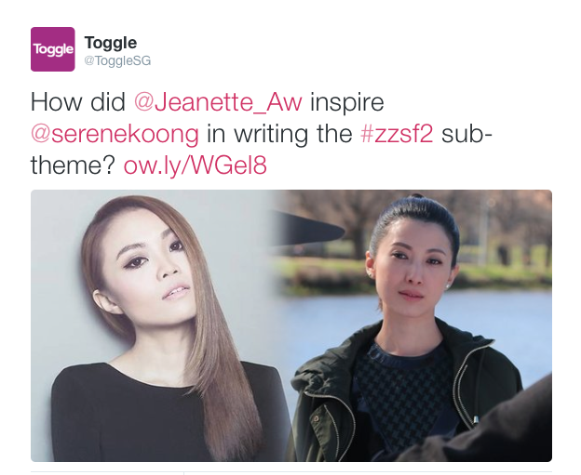
Task: Click the word "inspire" in the tweet
Action: [x=346, y=102]
